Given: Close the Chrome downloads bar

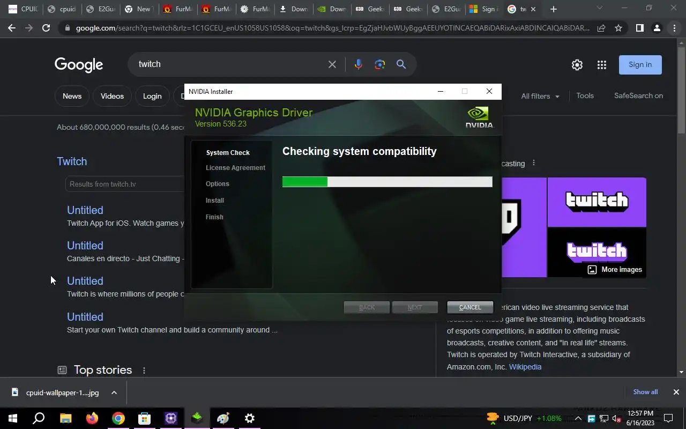Looking at the screenshot, I should coord(676,392).
